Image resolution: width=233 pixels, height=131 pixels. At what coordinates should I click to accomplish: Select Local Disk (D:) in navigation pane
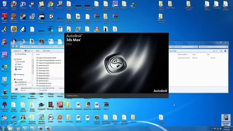[21, 85]
